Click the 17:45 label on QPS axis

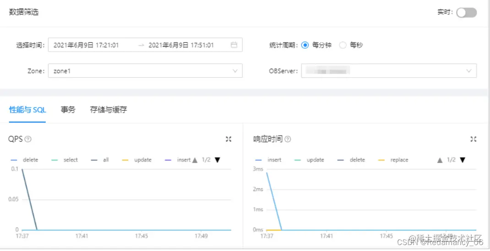pyautogui.click(x=142, y=236)
